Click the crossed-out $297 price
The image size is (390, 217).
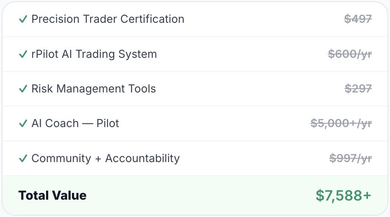pyautogui.click(x=358, y=89)
